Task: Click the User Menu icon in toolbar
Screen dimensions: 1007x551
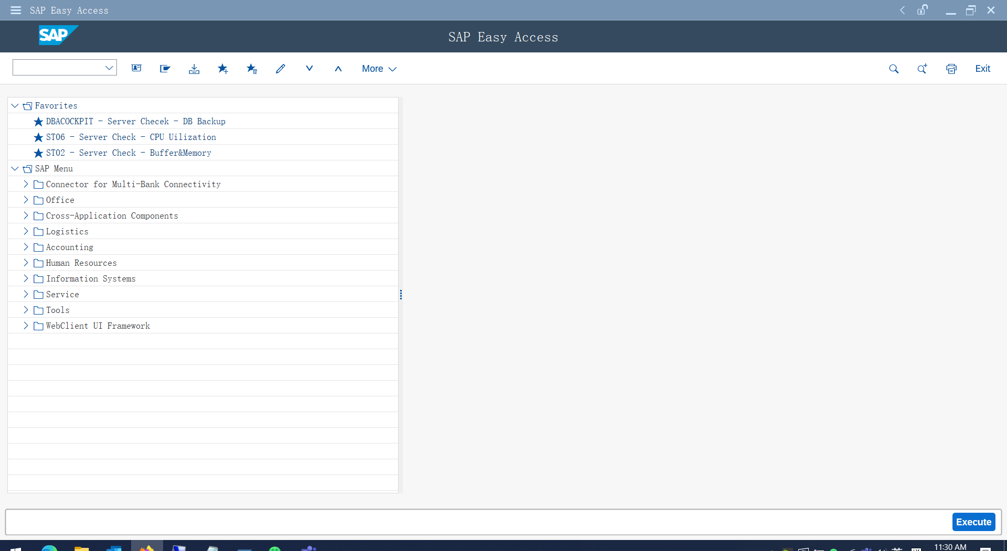Action: click(136, 69)
